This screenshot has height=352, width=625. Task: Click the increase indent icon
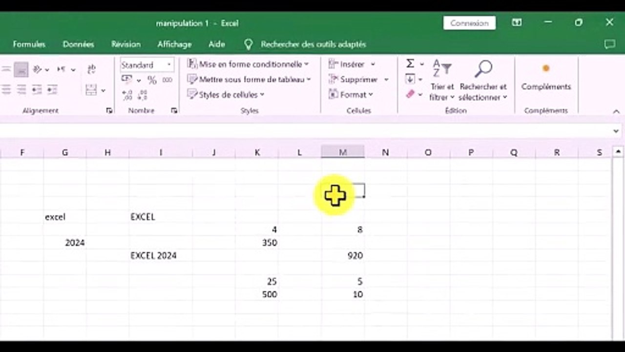click(x=52, y=90)
